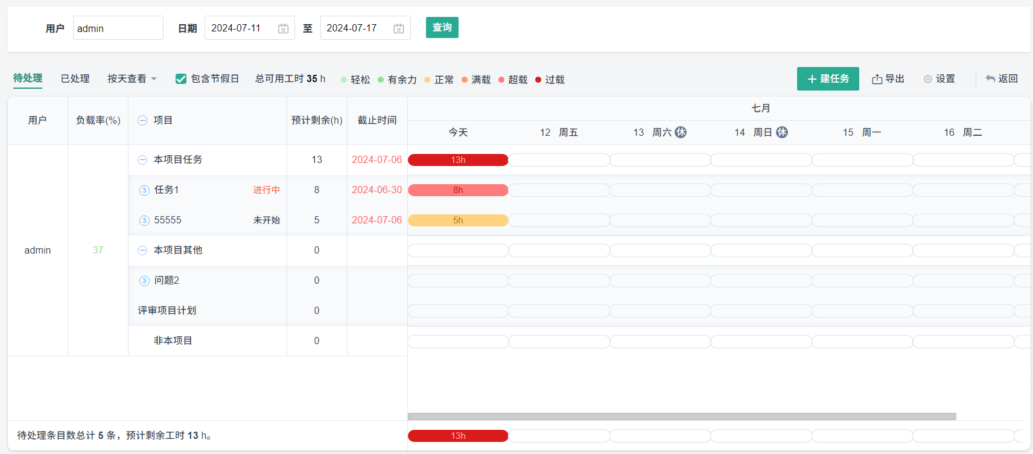Collapse all via 项目 header toggle
The width and height of the screenshot is (1033, 454).
(x=142, y=121)
